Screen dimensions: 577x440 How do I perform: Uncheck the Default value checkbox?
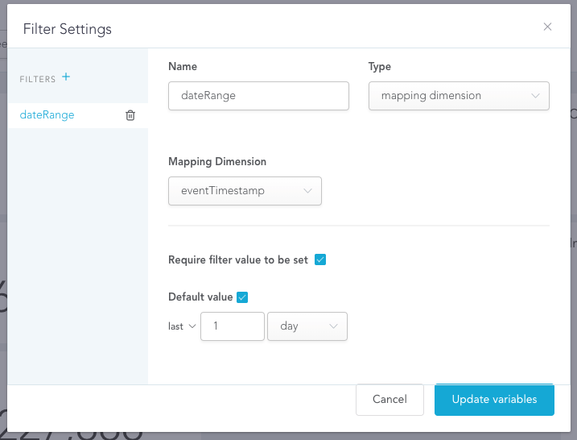[x=242, y=297]
